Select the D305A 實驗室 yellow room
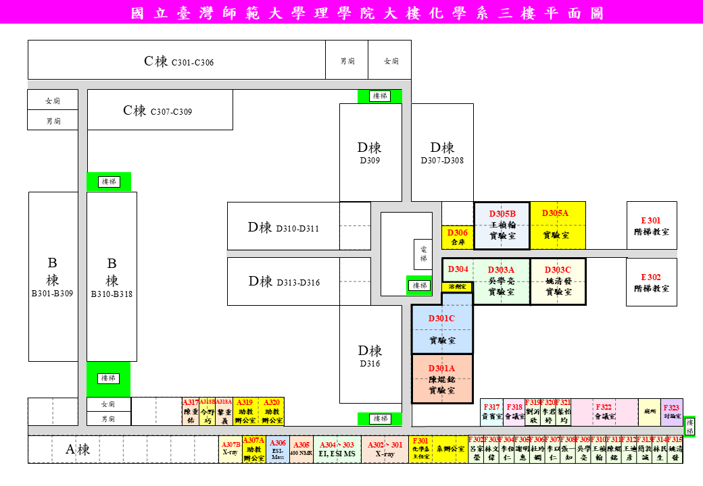 (558, 225)
